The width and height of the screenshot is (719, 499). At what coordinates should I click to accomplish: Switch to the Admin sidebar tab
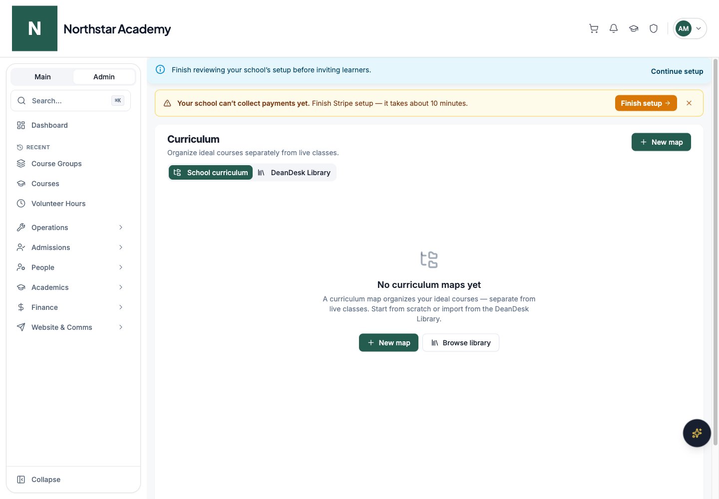pos(104,77)
